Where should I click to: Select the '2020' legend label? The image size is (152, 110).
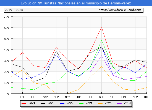108,103
